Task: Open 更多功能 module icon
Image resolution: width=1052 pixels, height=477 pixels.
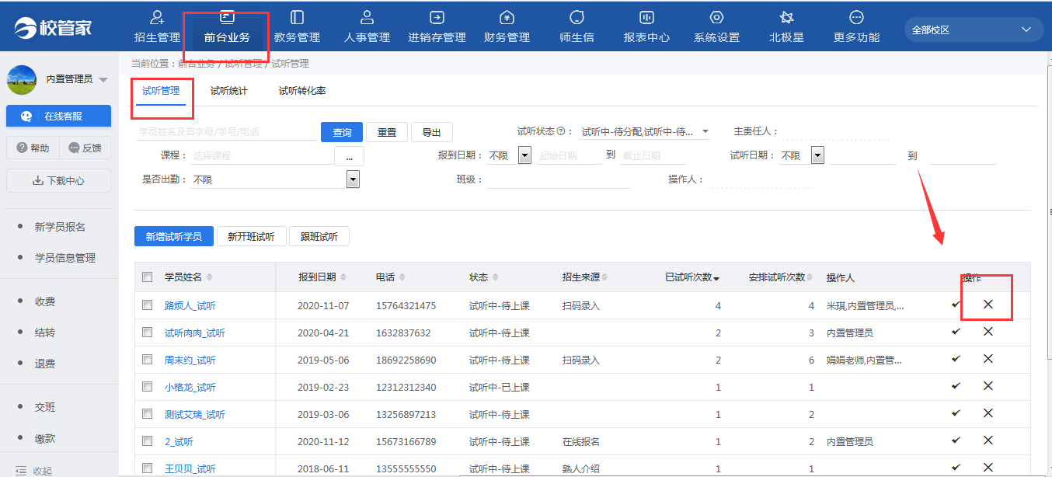Action: click(856, 17)
